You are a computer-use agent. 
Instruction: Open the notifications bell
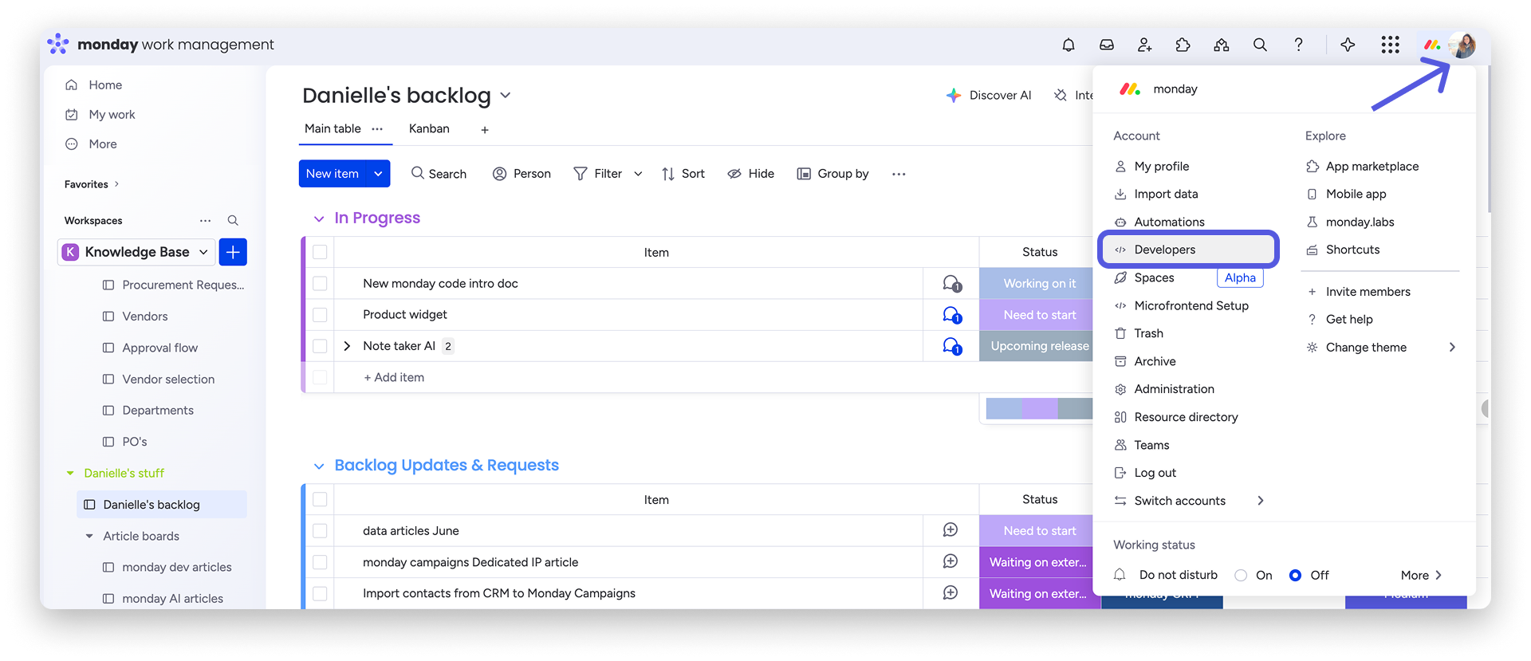[x=1069, y=45]
